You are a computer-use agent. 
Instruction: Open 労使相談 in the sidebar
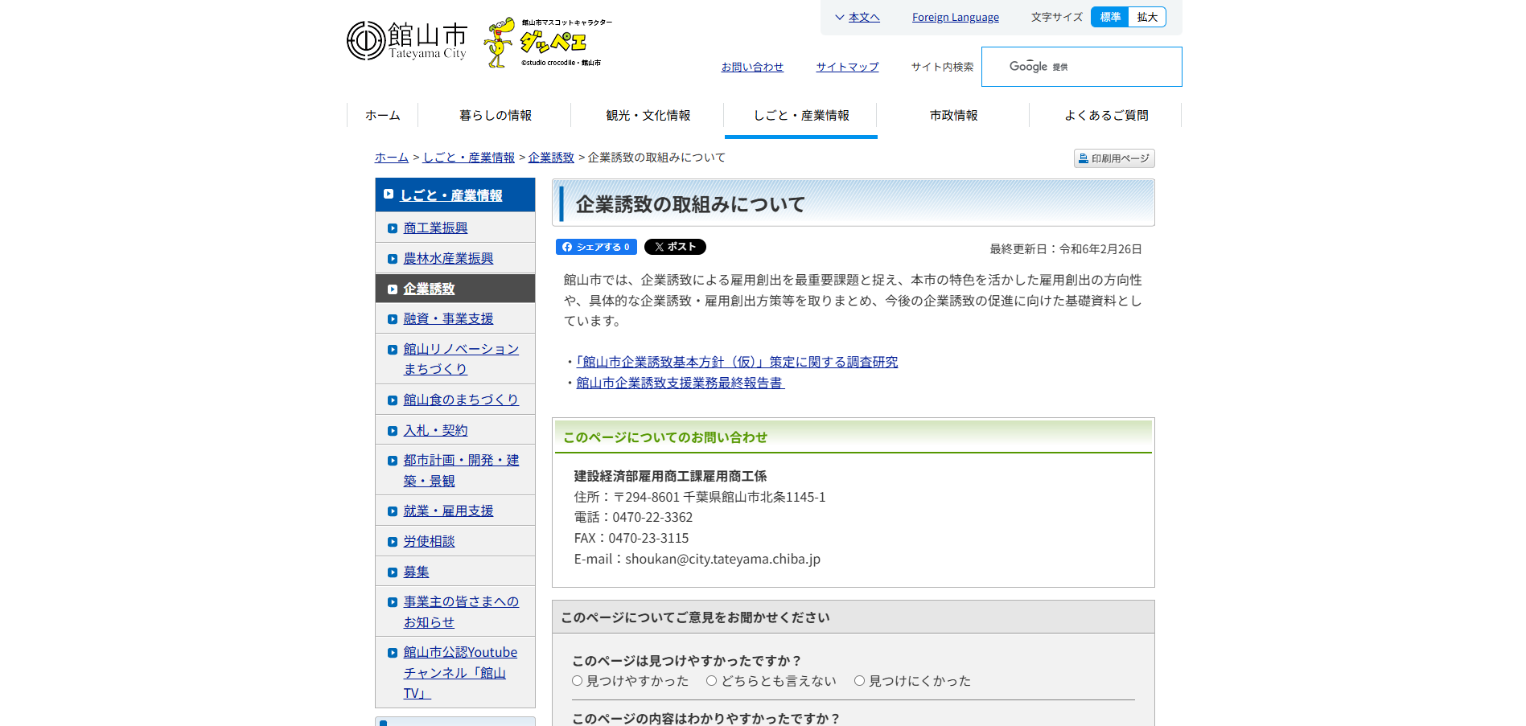(x=429, y=541)
